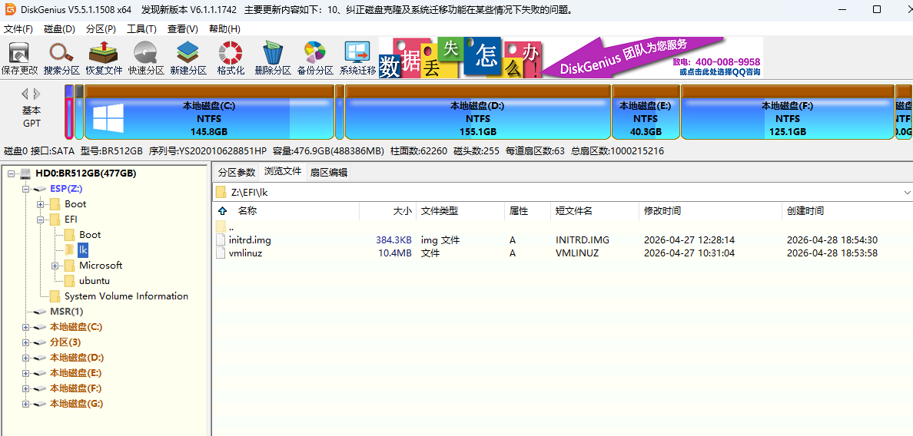Open the Backup Partition (备份分区) tool
913x436 pixels.
pos(315,58)
